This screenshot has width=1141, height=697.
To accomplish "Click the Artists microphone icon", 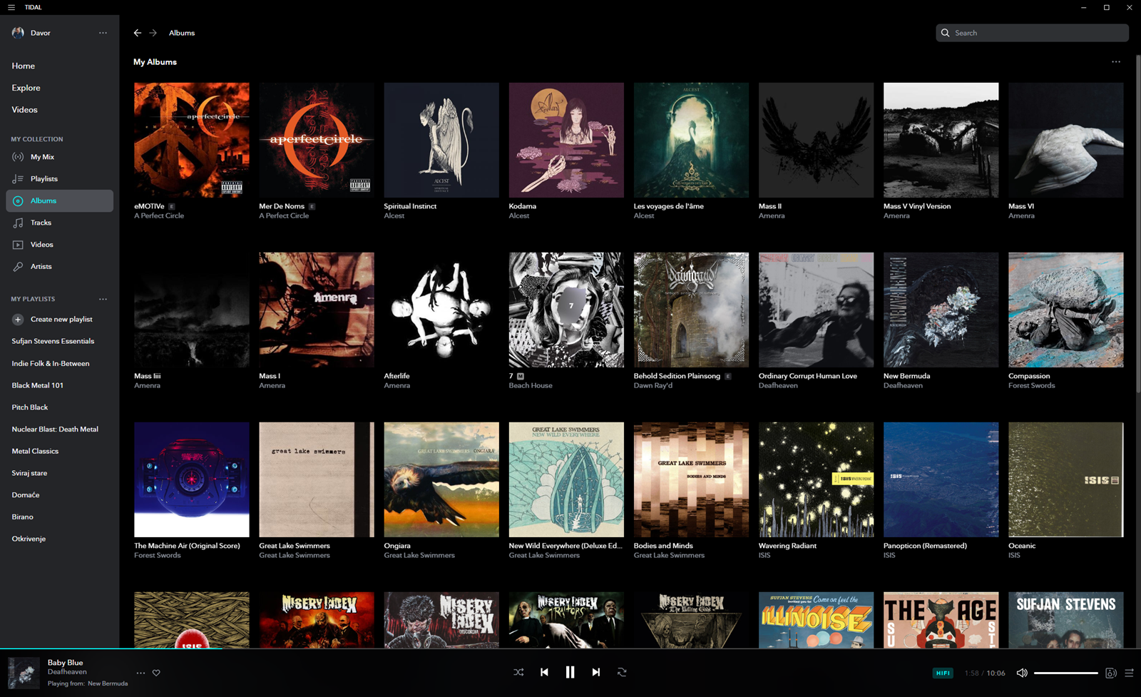I will (18, 267).
